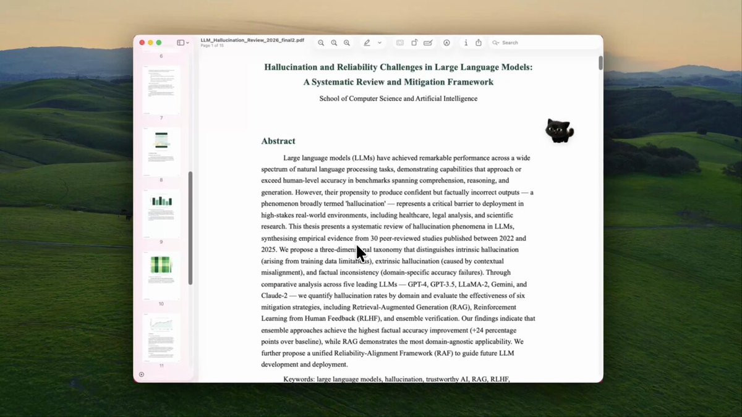Click the Share icon
The width and height of the screenshot is (742, 417).
(479, 43)
